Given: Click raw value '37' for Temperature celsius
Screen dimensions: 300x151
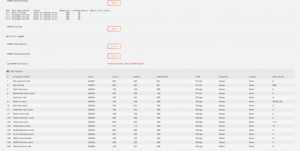Looking at the screenshot, I should pyautogui.click(x=274, y=126).
